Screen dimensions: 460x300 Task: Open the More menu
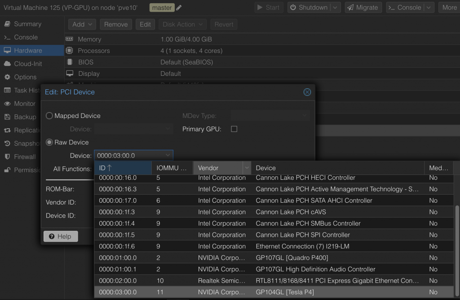(449, 8)
